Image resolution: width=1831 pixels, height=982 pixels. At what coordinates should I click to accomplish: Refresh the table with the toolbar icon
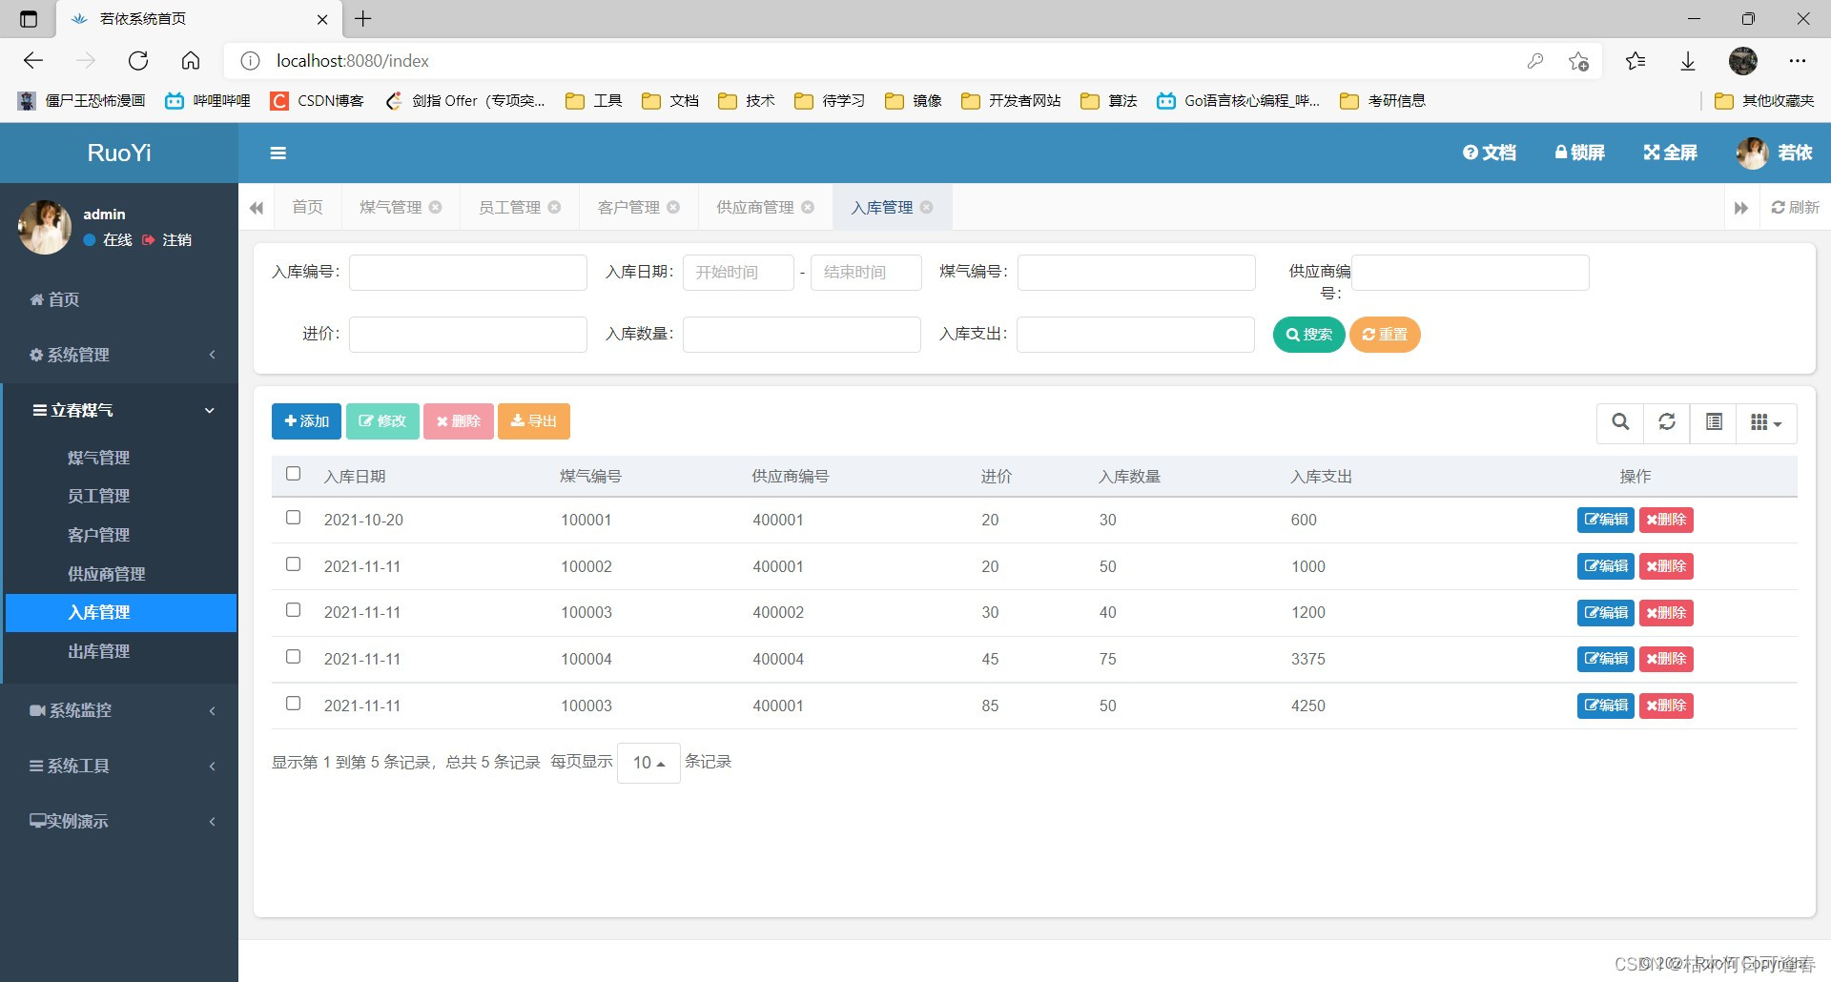click(x=1667, y=422)
